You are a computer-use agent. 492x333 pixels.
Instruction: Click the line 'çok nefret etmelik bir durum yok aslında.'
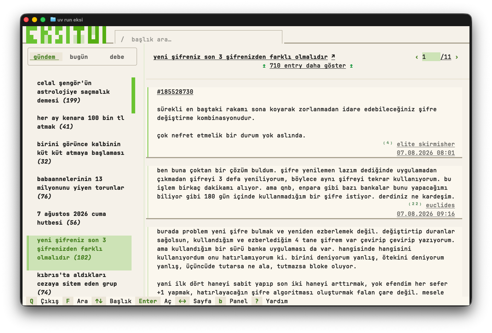point(231,135)
